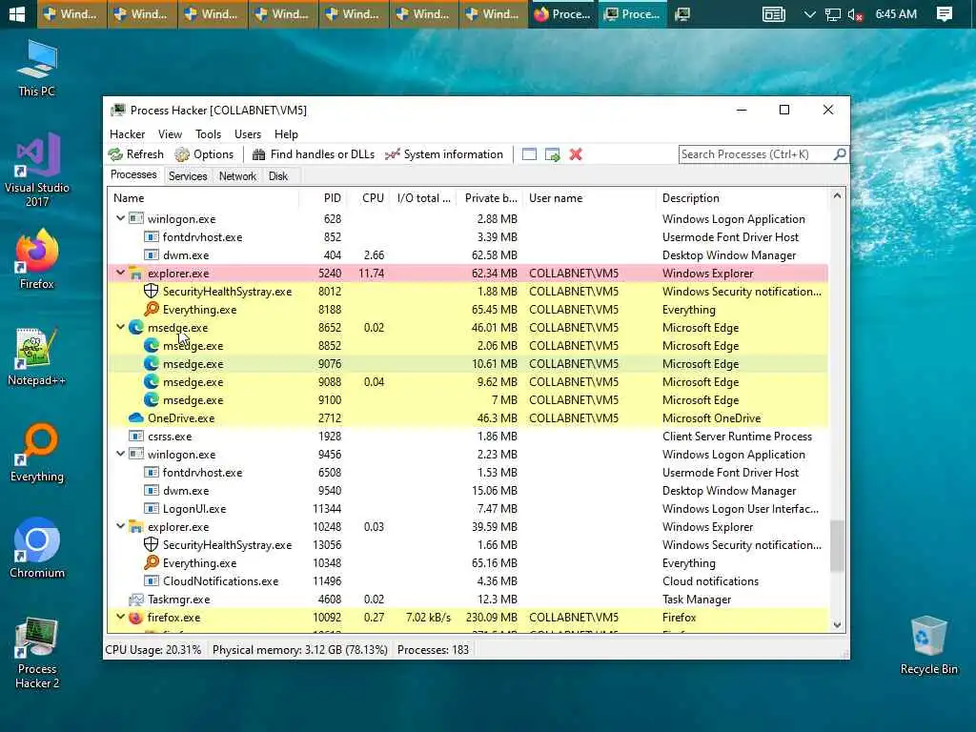Collapse msedge.exe PID 8652 tree
The width and height of the screenshot is (976, 732).
click(x=120, y=327)
